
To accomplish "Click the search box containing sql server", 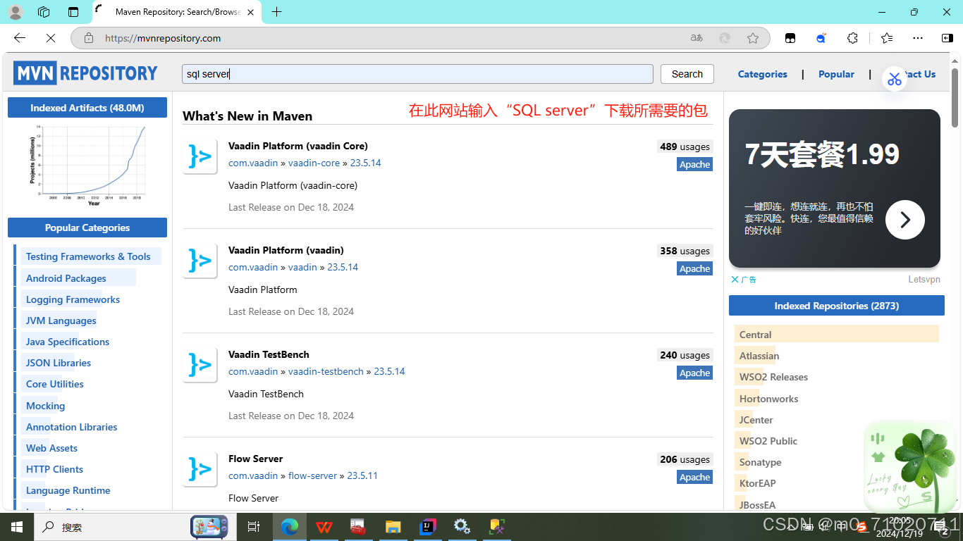I will point(417,74).
